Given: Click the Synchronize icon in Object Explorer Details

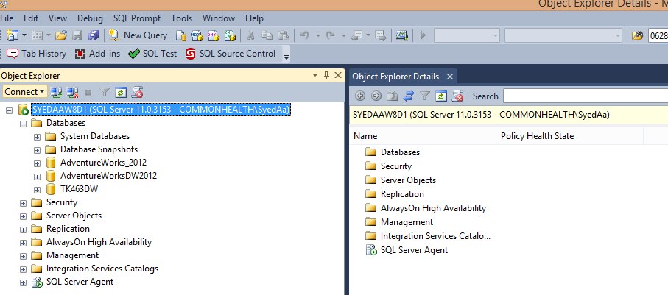Looking at the screenshot, I should pyautogui.click(x=409, y=96).
